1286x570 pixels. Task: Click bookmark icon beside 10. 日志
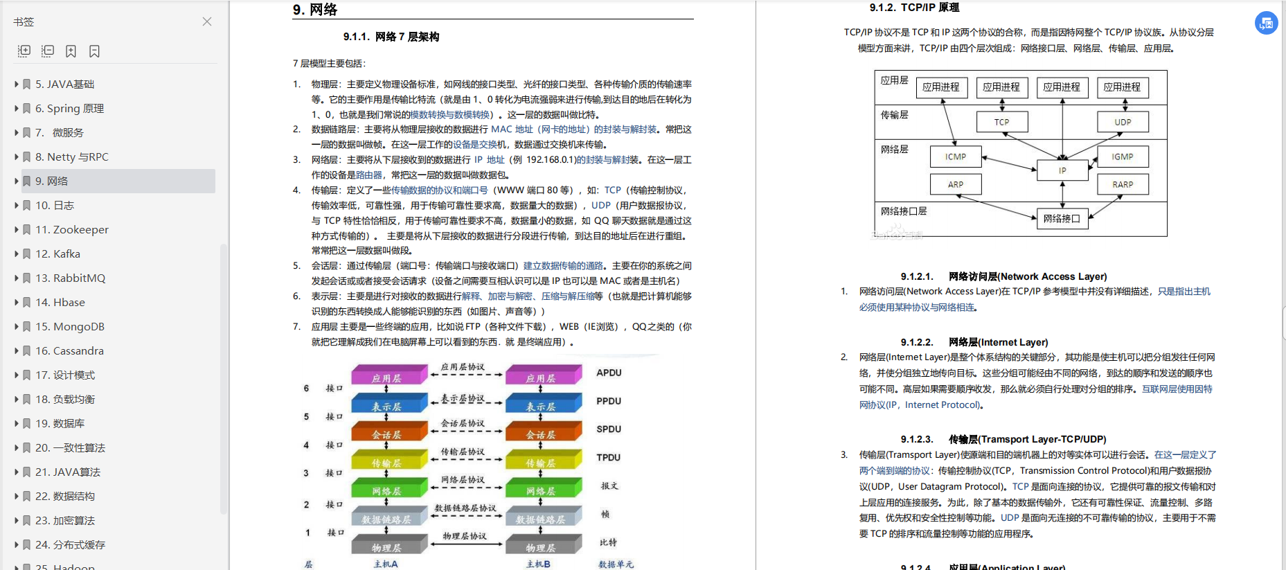27,205
